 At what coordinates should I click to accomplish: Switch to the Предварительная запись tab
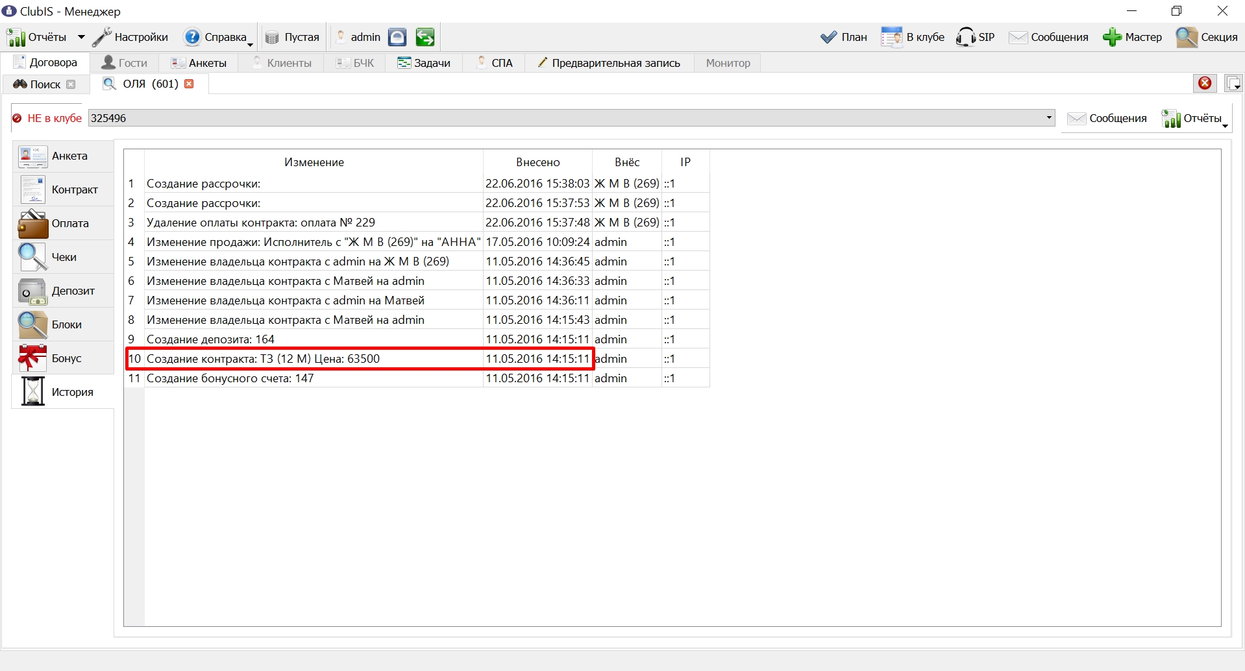click(x=609, y=63)
